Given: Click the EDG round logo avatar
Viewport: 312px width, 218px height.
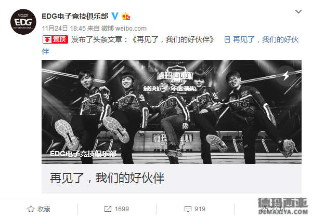Looking at the screenshot, I should (x=23, y=22).
